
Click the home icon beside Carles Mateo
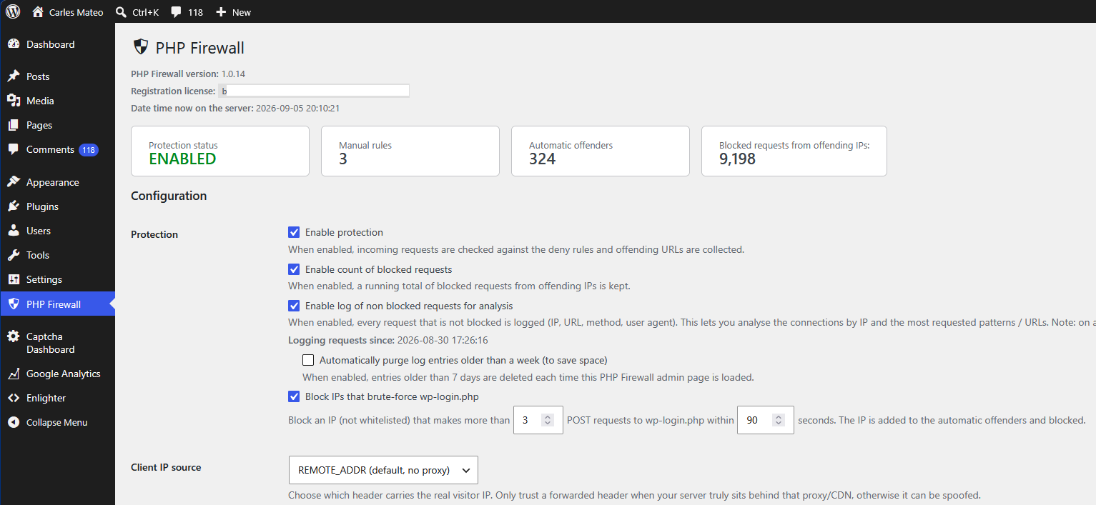38,11
